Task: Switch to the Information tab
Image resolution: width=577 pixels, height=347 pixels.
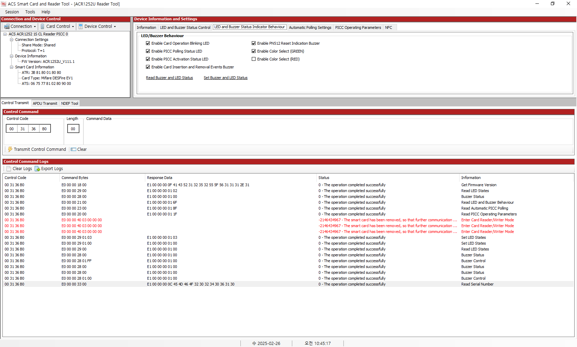Action: point(146,27)
